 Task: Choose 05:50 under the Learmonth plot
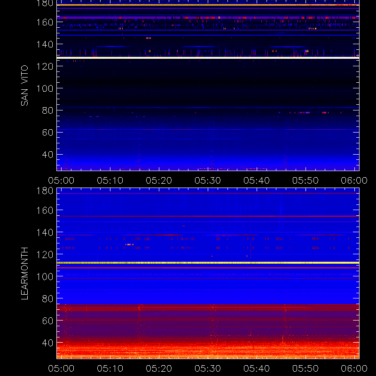(x=305, y=368)
